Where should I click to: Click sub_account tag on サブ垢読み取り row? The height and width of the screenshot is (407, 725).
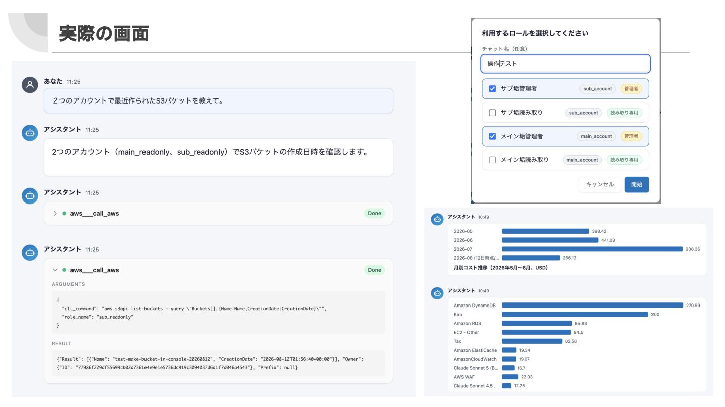(x=584, y=113)
